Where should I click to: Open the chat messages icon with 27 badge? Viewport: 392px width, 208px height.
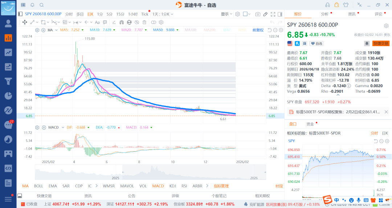tap(8, 125)
